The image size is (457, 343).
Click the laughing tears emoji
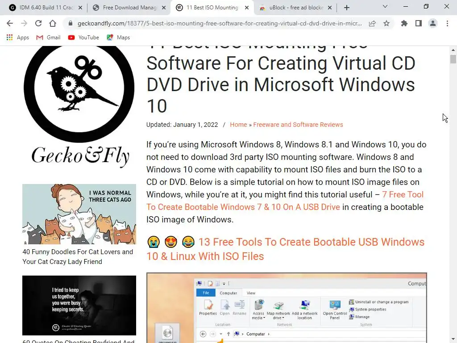click(x=188, y=242)
